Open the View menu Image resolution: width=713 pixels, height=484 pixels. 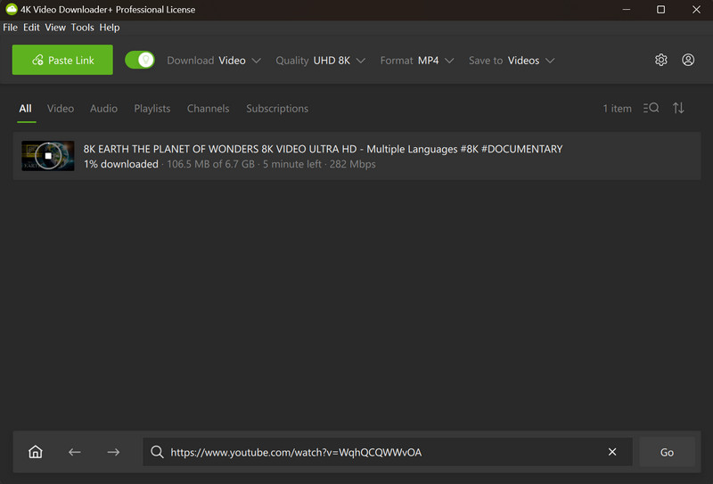[x=55, y=28]
